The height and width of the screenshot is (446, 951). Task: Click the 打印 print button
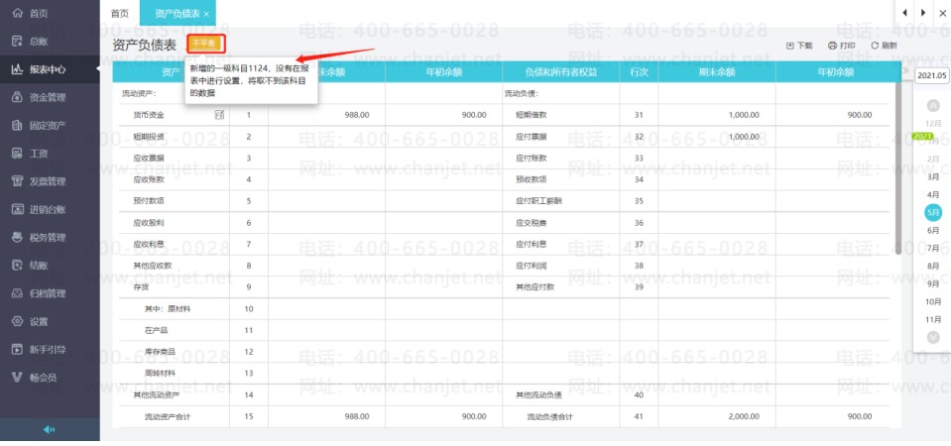(x=842, y=46)
